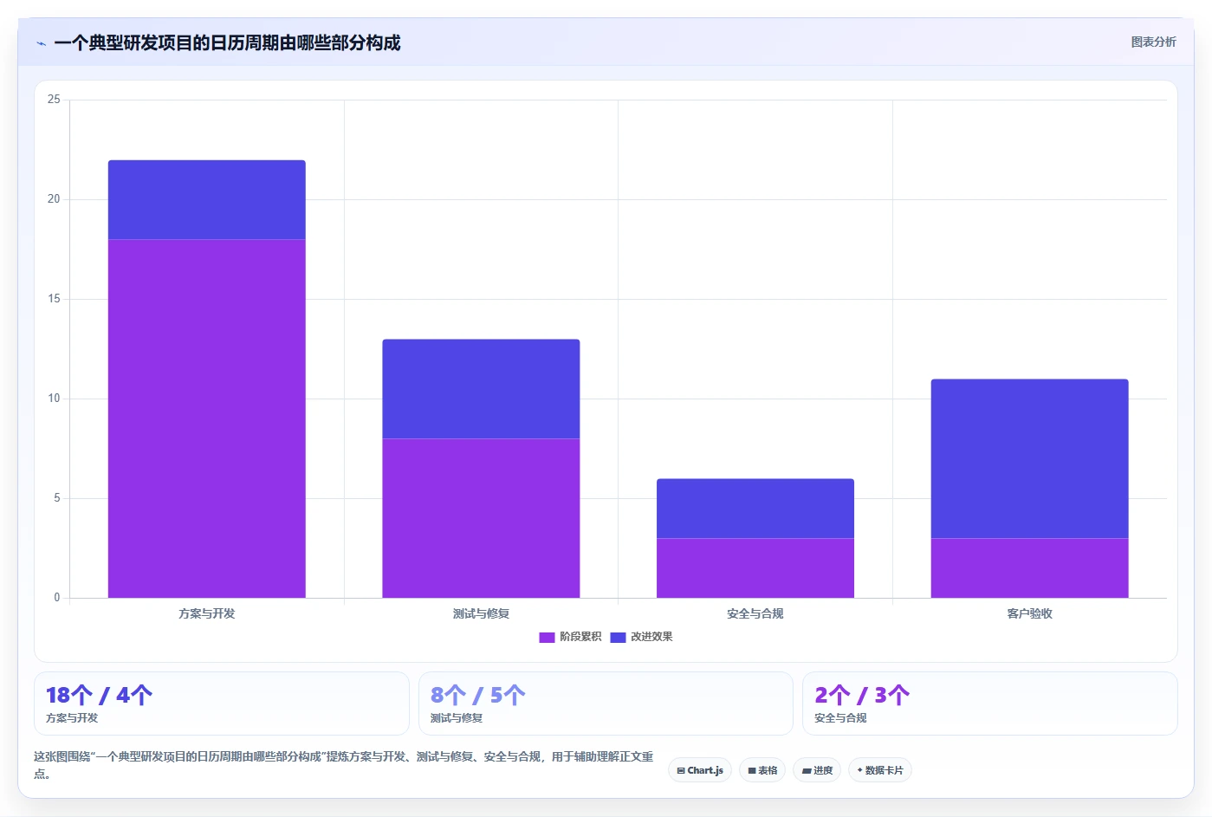Click the 图表分析 label in the header

1153,42
